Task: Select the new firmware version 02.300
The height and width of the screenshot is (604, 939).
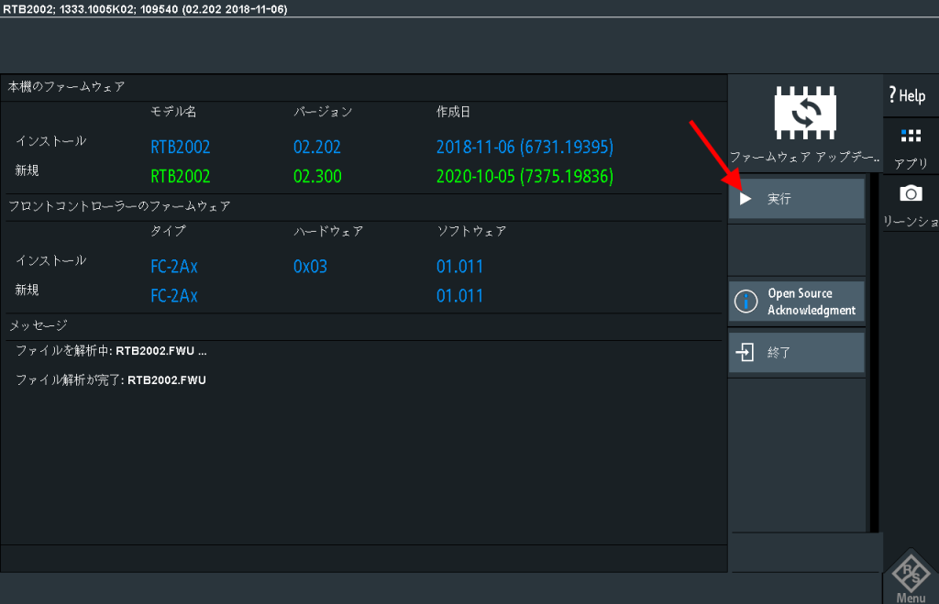Action: 317,176
